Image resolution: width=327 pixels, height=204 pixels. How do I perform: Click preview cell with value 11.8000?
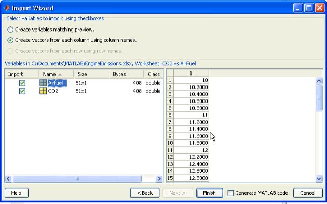pyautogui.click(x=191, y=143)
